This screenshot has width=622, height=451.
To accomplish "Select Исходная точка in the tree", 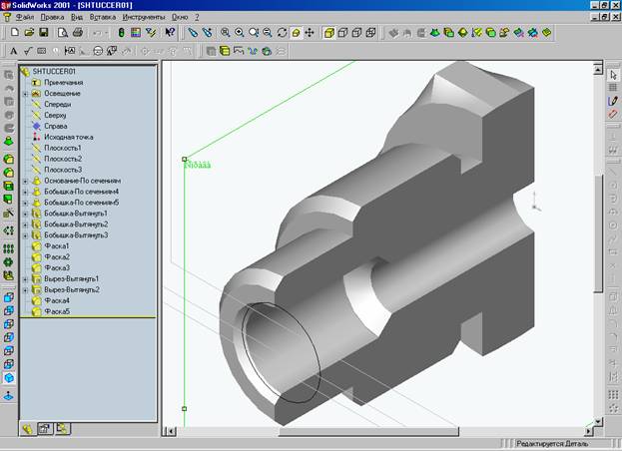I will tap(70, 137).
